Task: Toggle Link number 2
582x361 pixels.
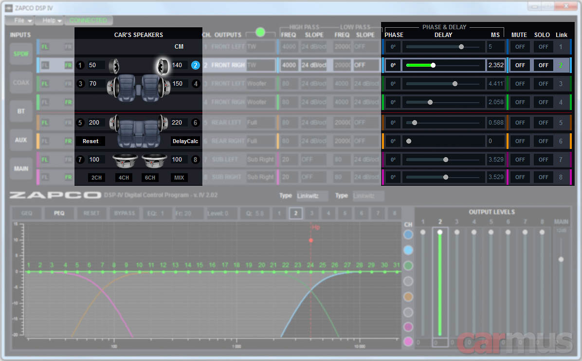Action: point(561,65)
